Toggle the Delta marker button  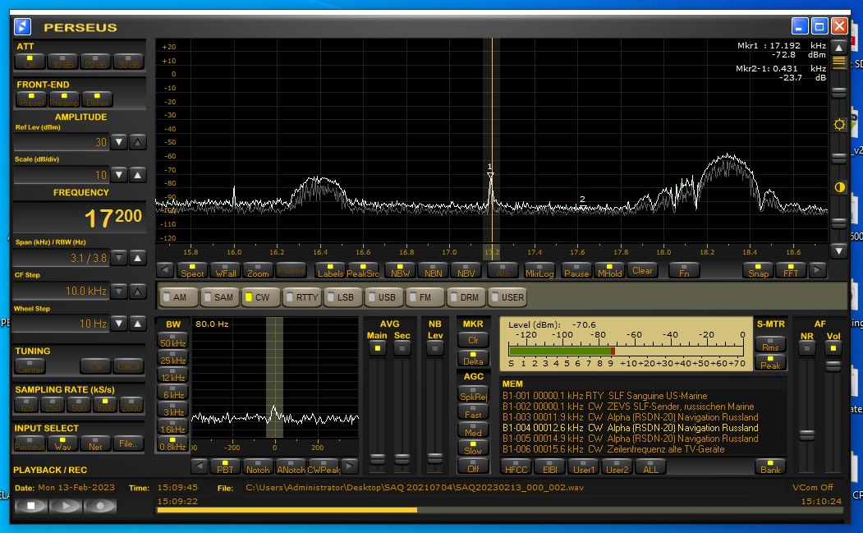pyautogui.click(x=473, y=358)
